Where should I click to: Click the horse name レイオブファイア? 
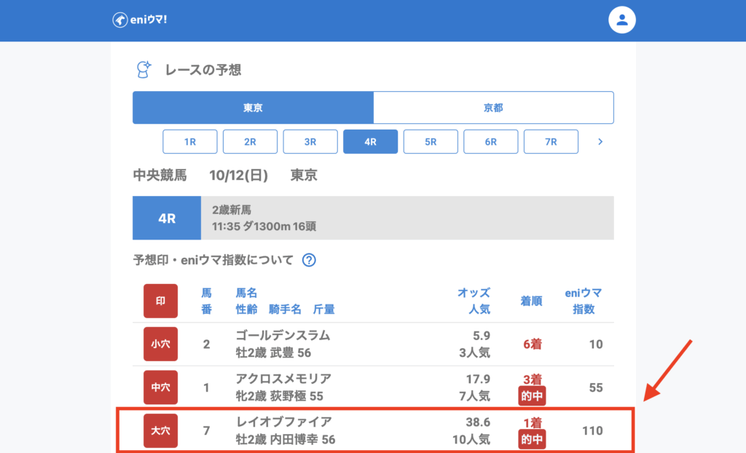(284, 422)
